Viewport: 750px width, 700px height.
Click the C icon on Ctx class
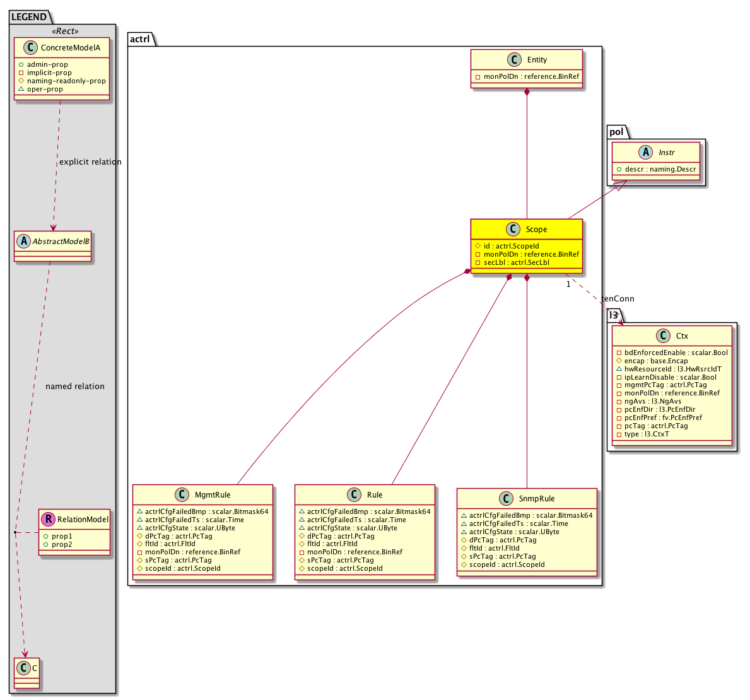click(x=662, y=336)
